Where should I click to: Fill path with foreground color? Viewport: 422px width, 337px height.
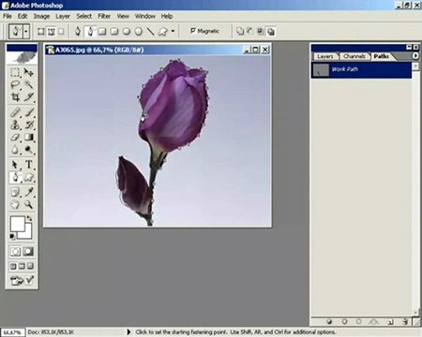tap(329, 321)
